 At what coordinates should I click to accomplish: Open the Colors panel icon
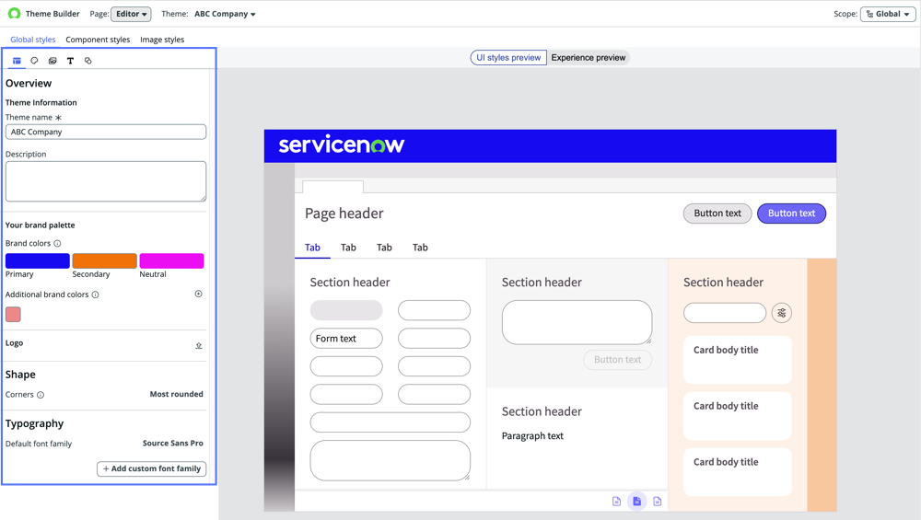click(34, 61)
